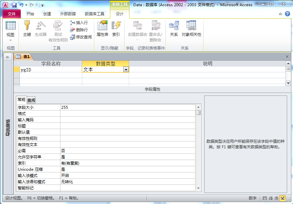Open the 文本 data type dropdown
Image resolution: width=293 pixels, height=204 pixels.
tap(126, 70)
